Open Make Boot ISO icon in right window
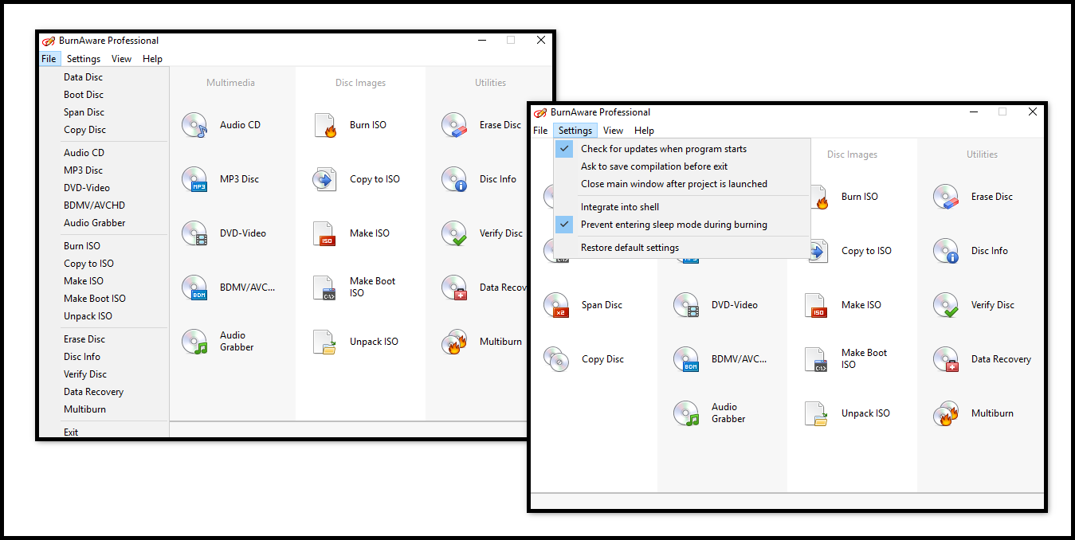 click(817, 359)
